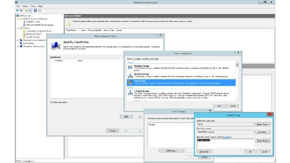Image resolution: width=290 pixels, height=163 pixels.
Task: Click Cancel in the User Groups dialog
Action: 204,157
